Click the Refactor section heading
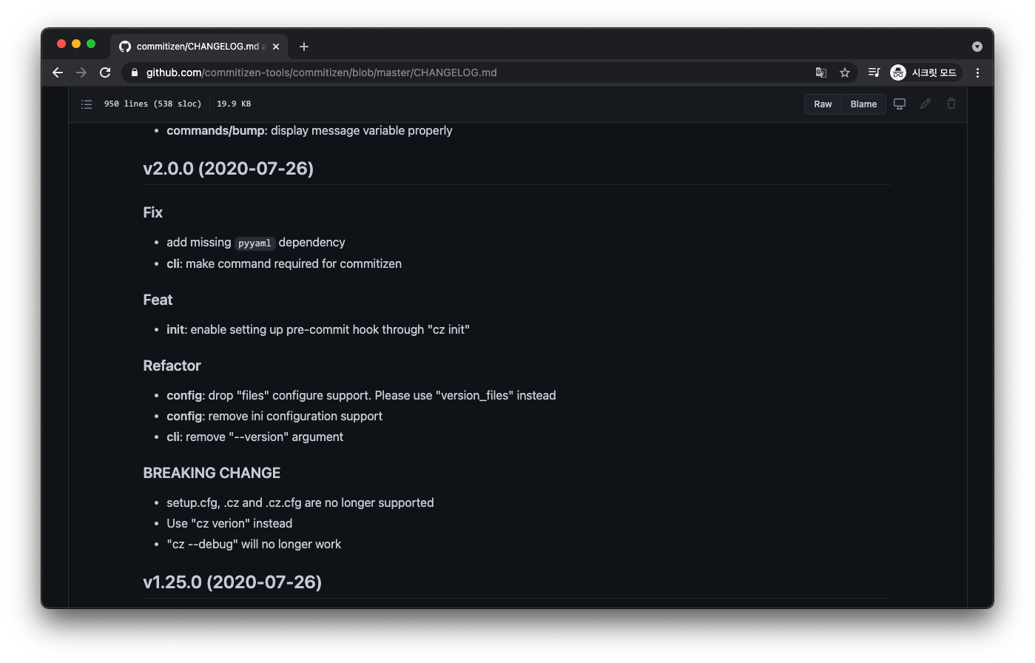Screen dimensions: 1035x663 pos(172,366)
